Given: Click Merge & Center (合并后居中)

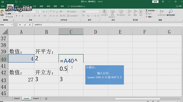Looking at the screenshot, I should (73, 16).
